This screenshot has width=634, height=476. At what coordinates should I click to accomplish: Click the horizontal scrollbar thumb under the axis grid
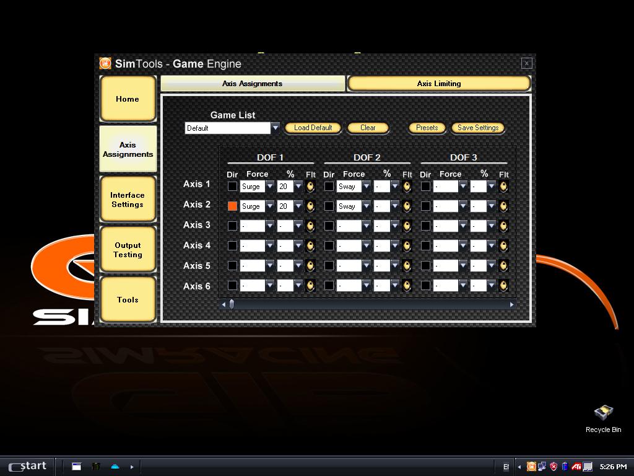[232, 304]
